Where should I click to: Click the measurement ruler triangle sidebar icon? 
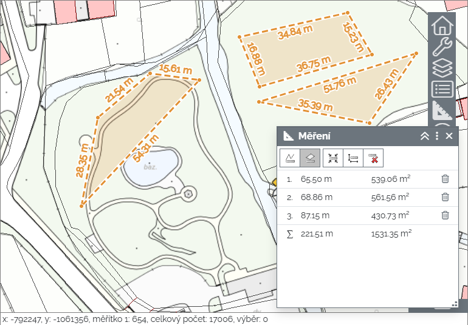442,110
